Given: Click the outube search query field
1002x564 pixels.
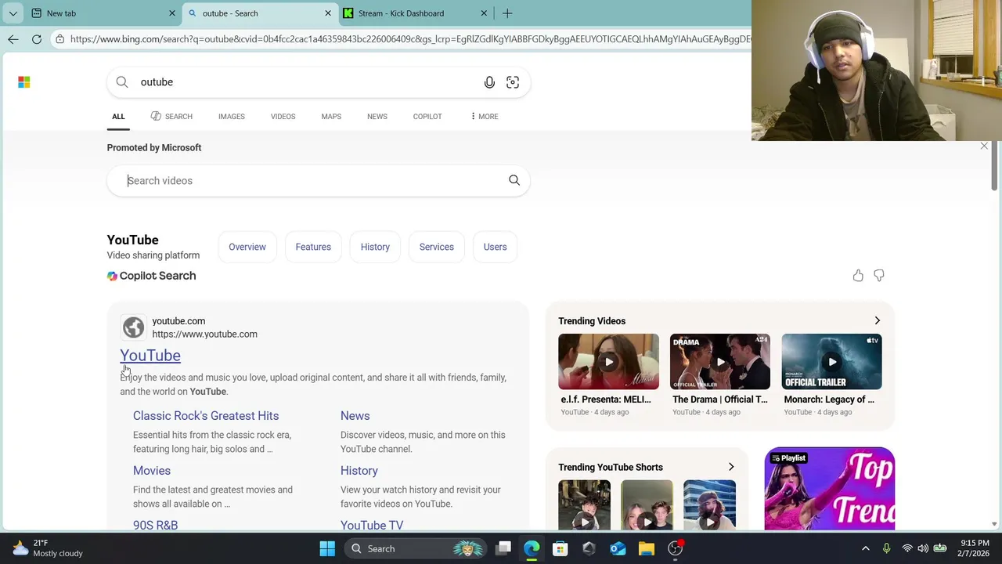Looking at the screenshot, I should click(305, 82).
